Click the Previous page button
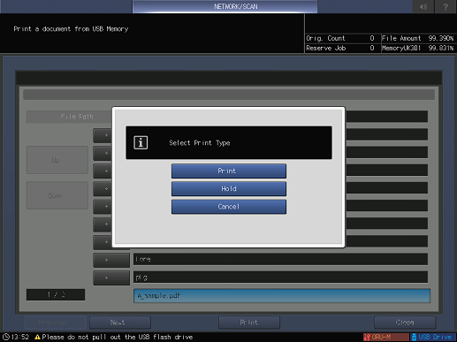The image size is (457, 342). 56,323
